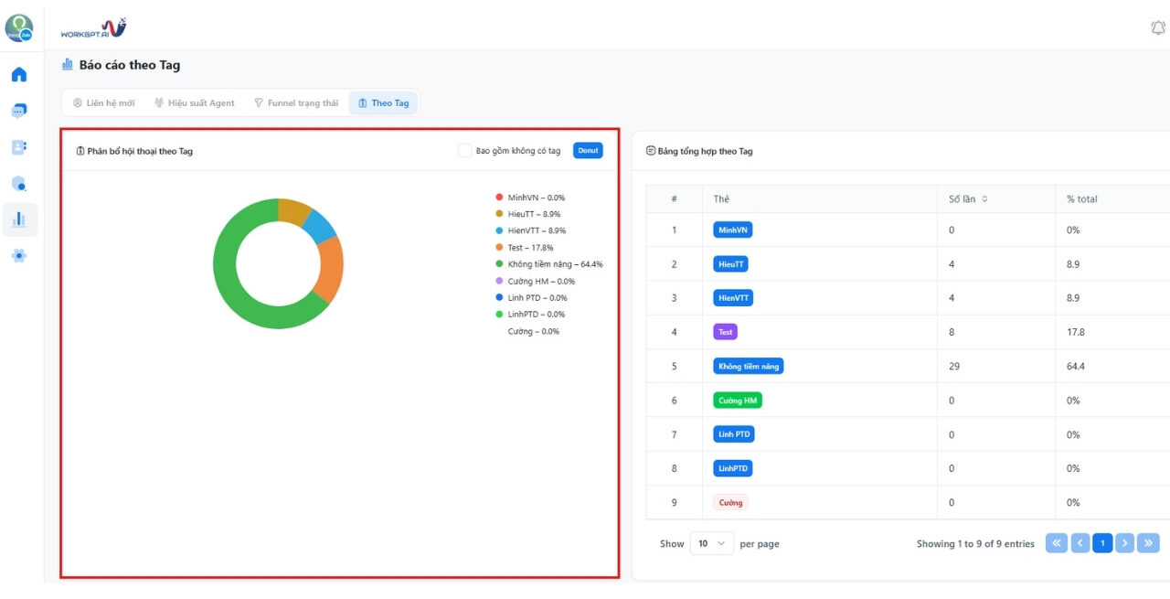
Task: Click the Donut chart type button
Action: point(588,151)
